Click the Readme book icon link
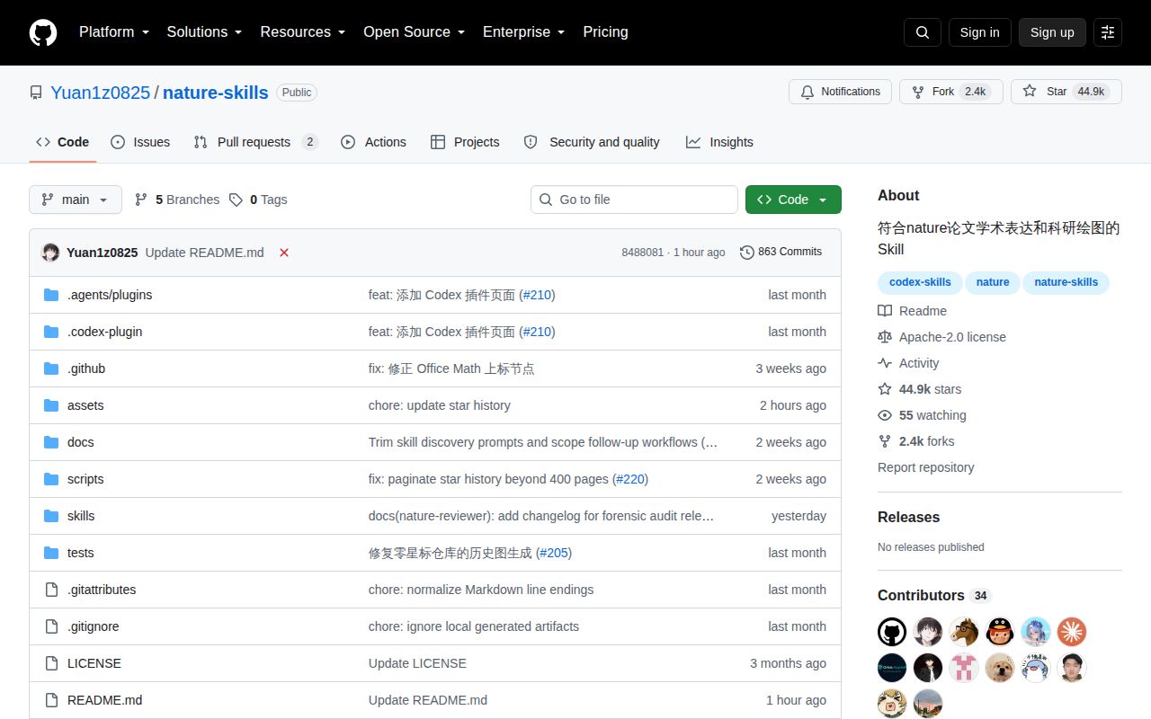 (885, 311)
